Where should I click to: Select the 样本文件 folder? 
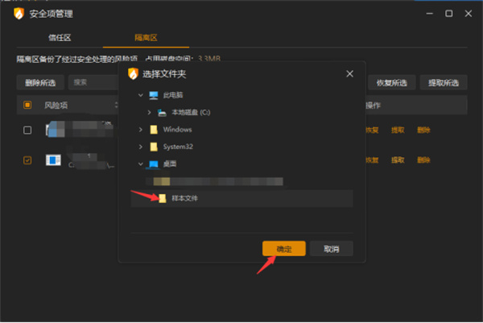(x=242, y=198)
